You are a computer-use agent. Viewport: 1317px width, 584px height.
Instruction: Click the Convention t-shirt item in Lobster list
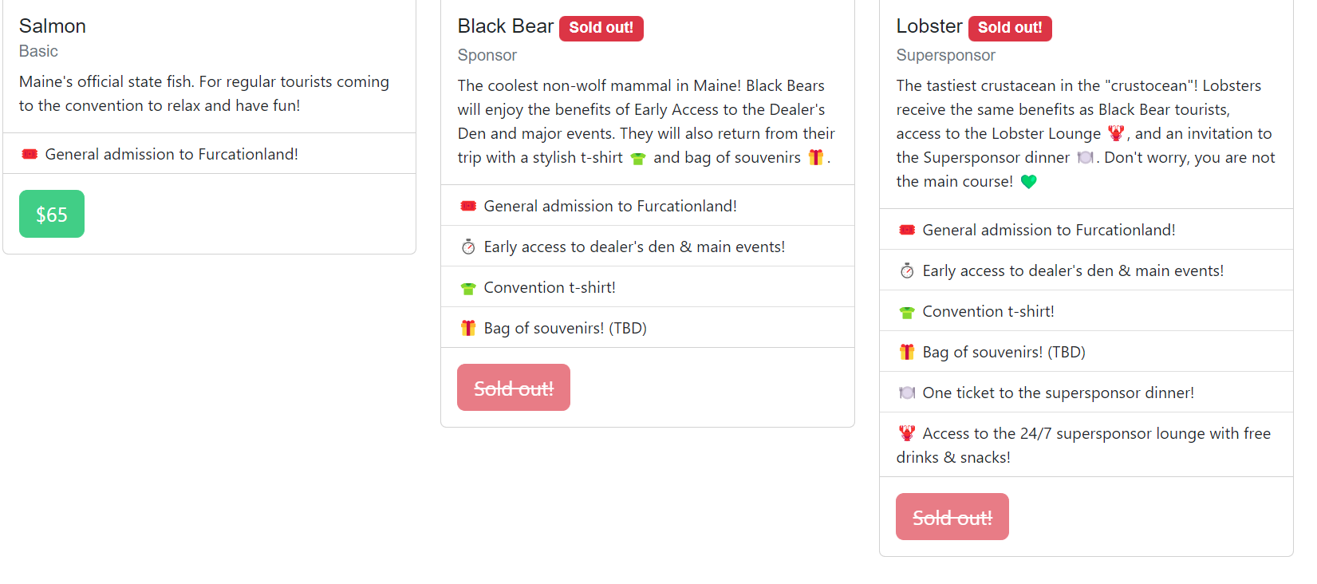pos(988,311)
